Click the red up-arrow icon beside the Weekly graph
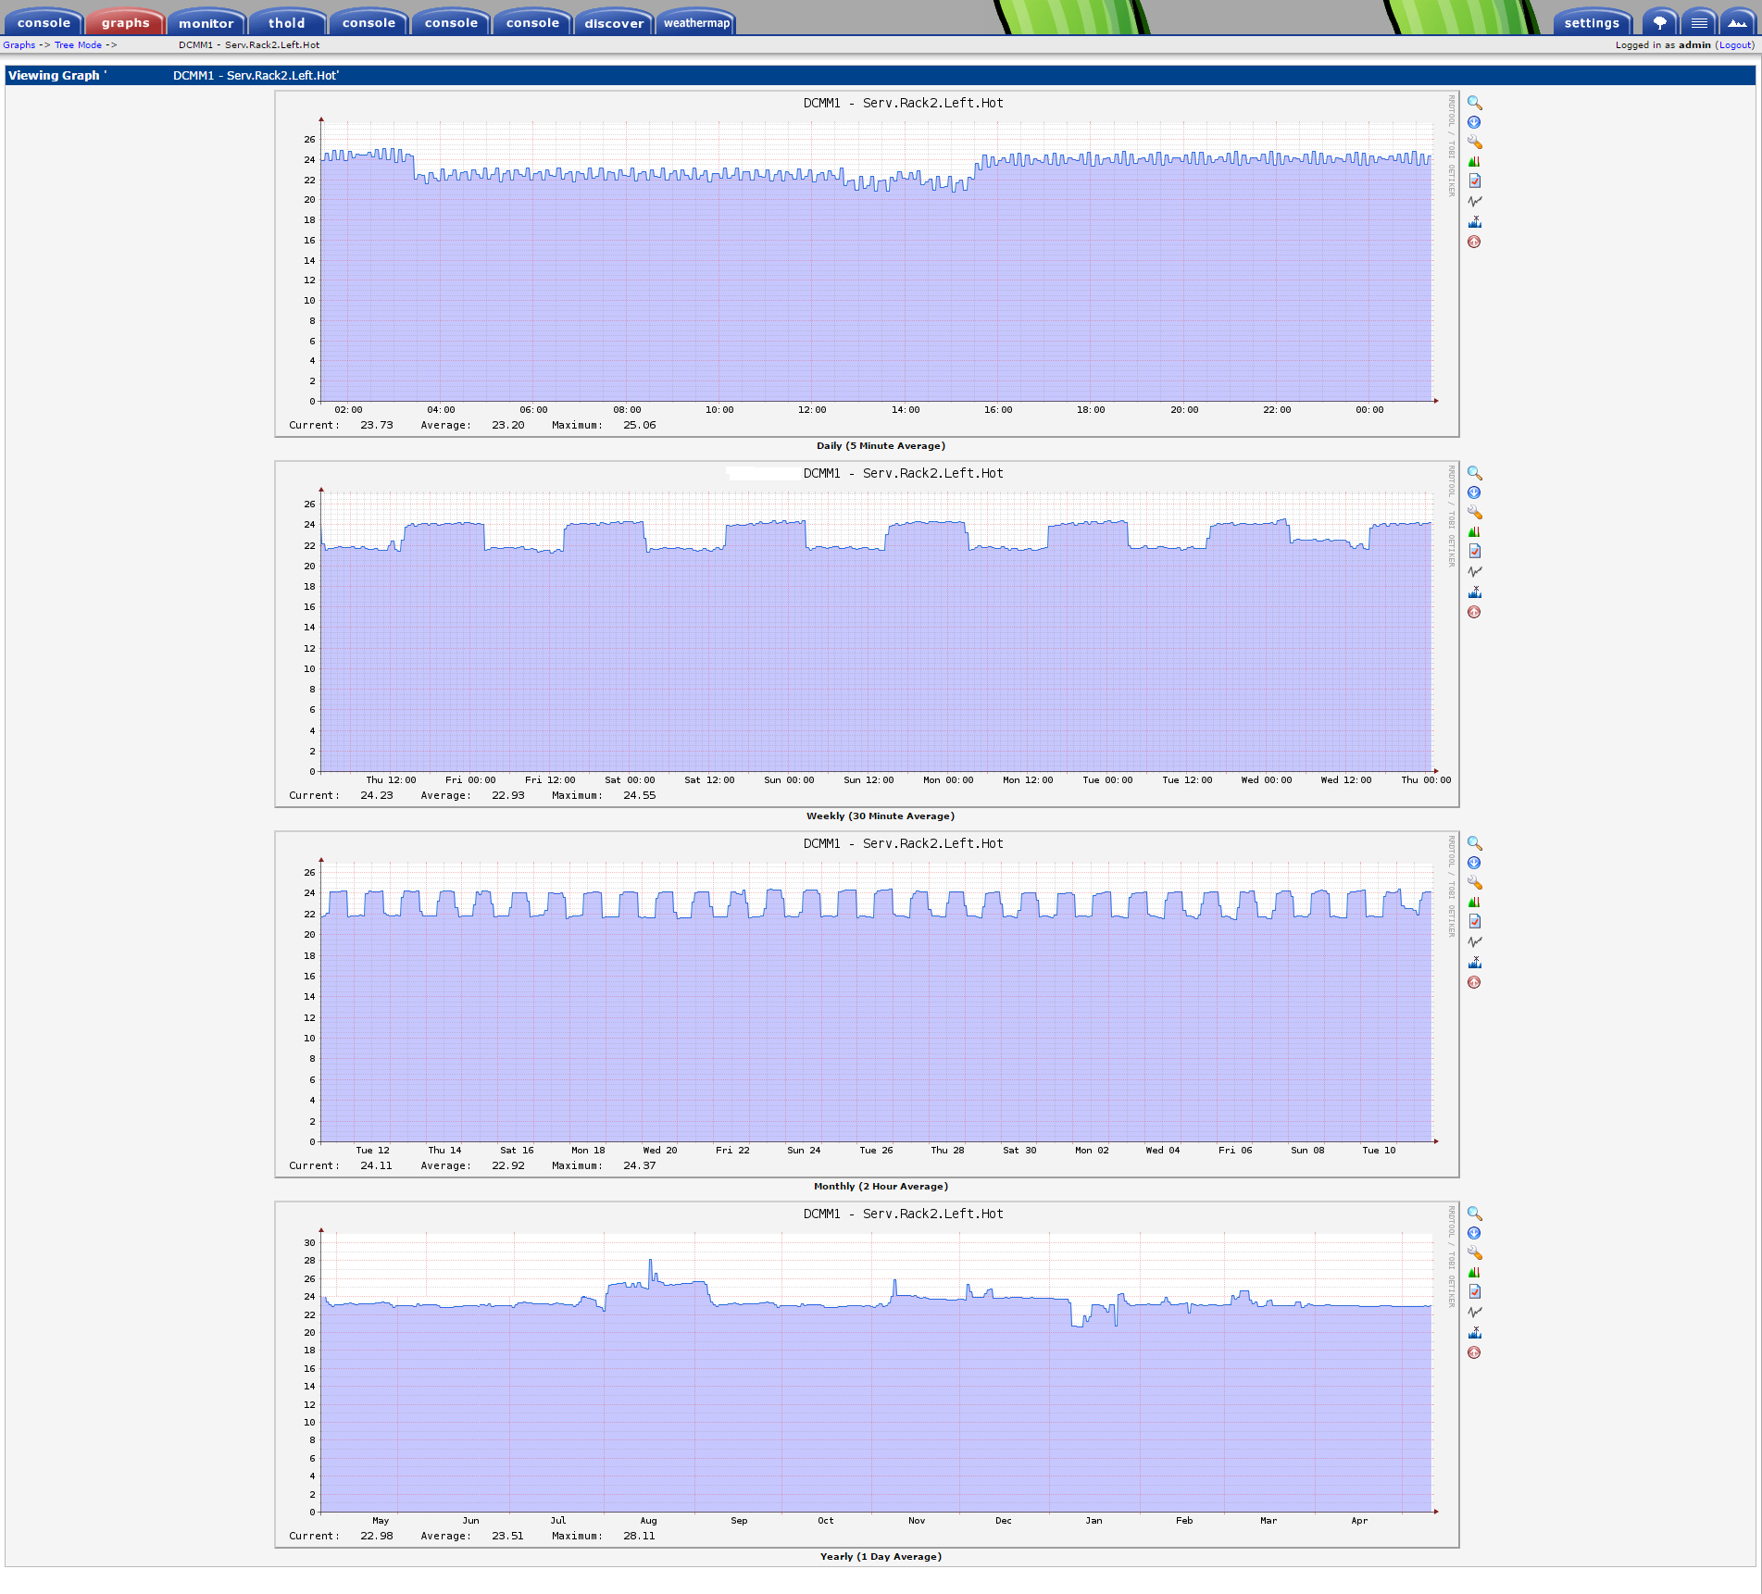This screenshot has width=1762, height=1594. 1474,612
